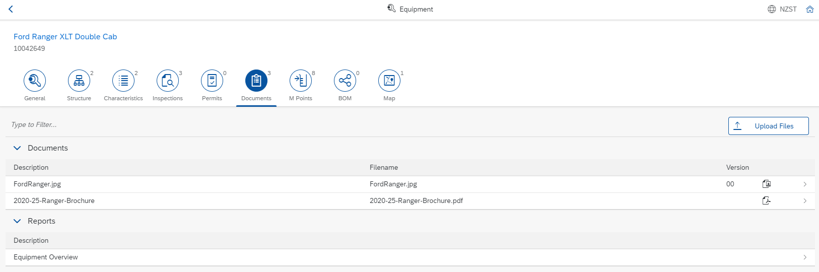The height and width of the screenshot is (272, 819).
Task: Go back using the back arrow
Action: [x=11, y=9]
